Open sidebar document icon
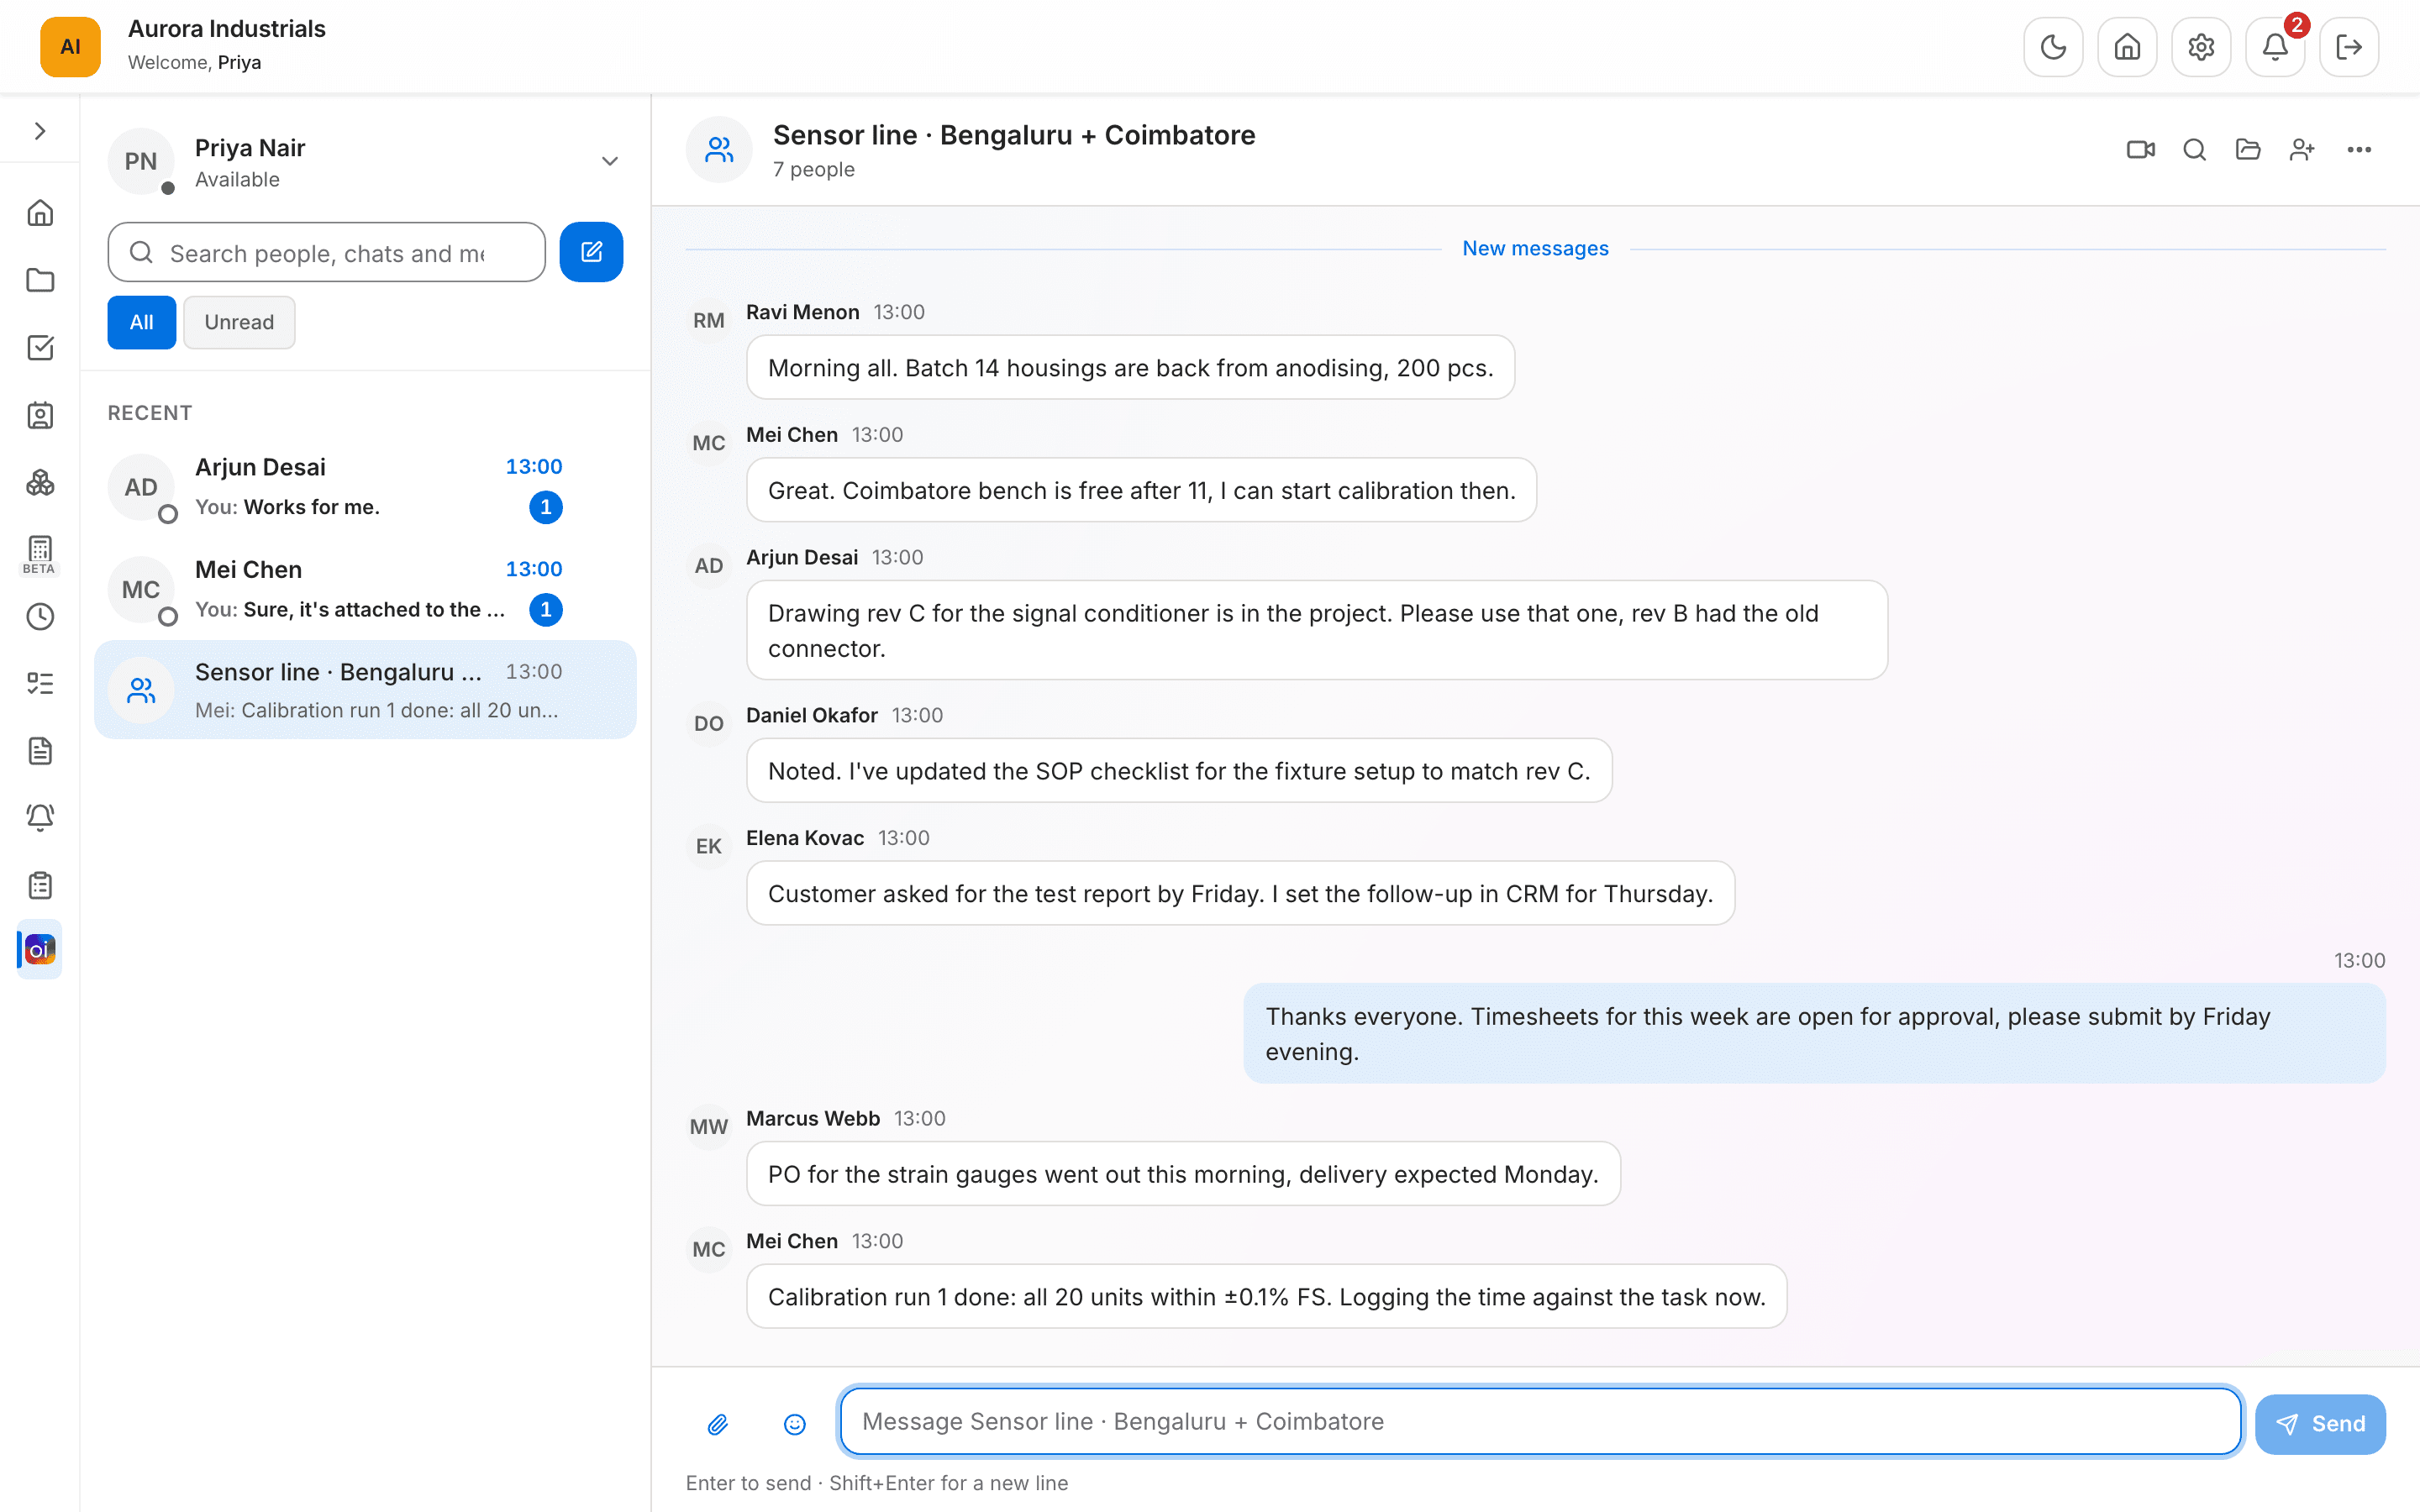This screenshot has width=2420, height=1512. coord(40,751)
